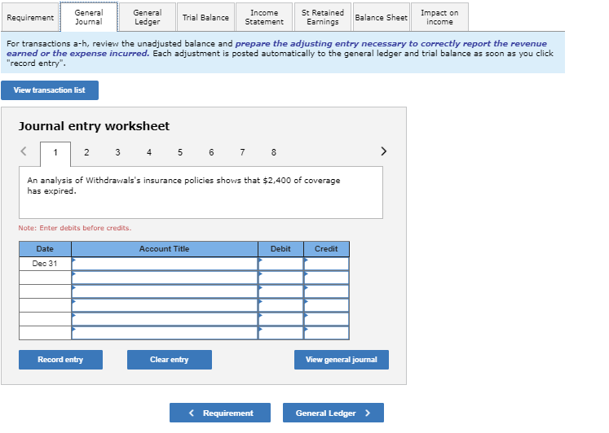
Task: Select journal entry number 3
Action: click(117, 153)
